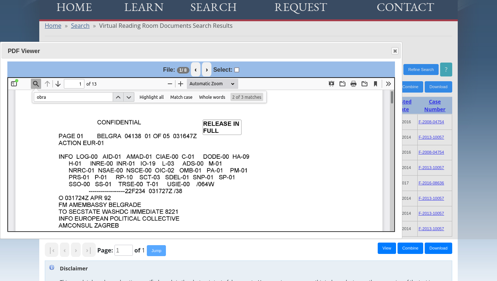The height and width of the screenshot is (281, 497).
Task: Open the blue question mark help button
Action: point(446,70)
